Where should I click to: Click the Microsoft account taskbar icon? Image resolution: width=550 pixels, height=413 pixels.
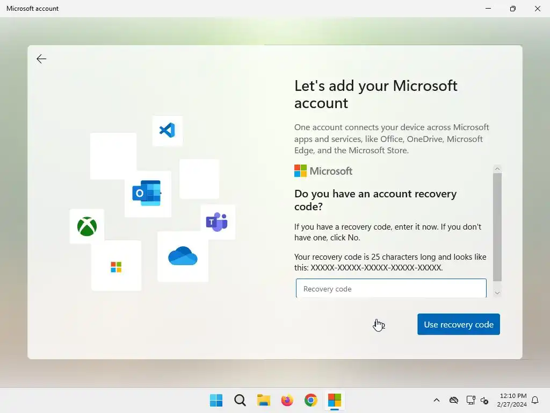pos(335,400)
